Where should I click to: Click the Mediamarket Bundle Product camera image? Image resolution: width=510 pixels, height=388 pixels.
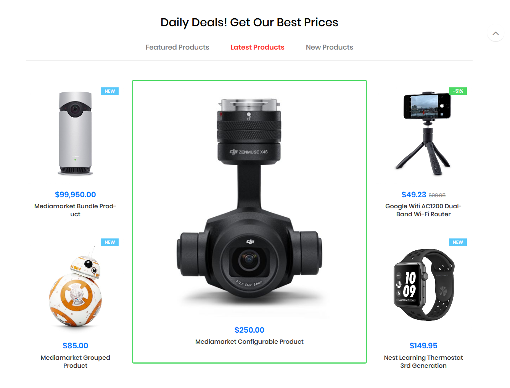(75, 134)
